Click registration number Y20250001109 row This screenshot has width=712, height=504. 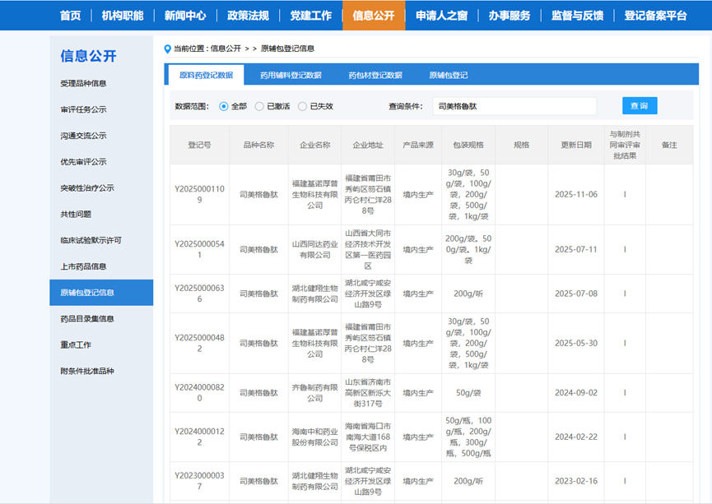pyautogui.click(x=199, y=195)
